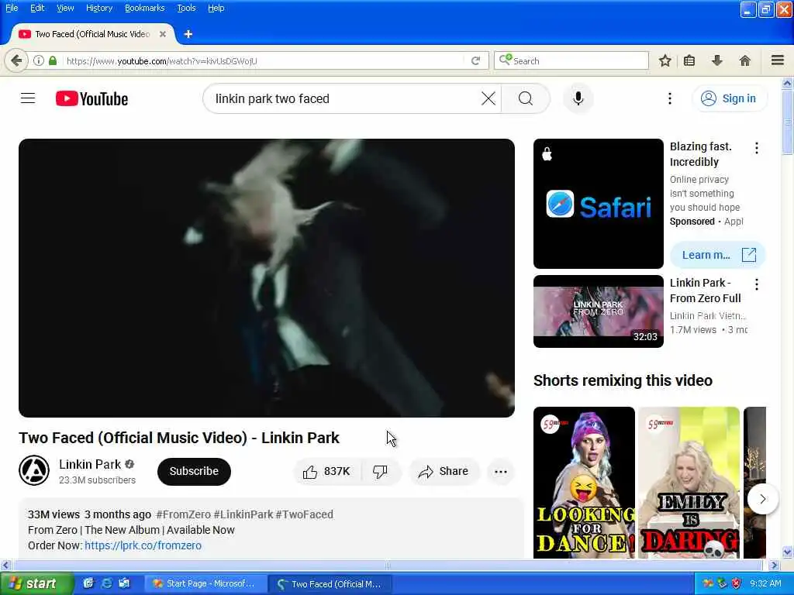
Task: Subscribe to Linkin Park channel
Action: pos(194,472)
